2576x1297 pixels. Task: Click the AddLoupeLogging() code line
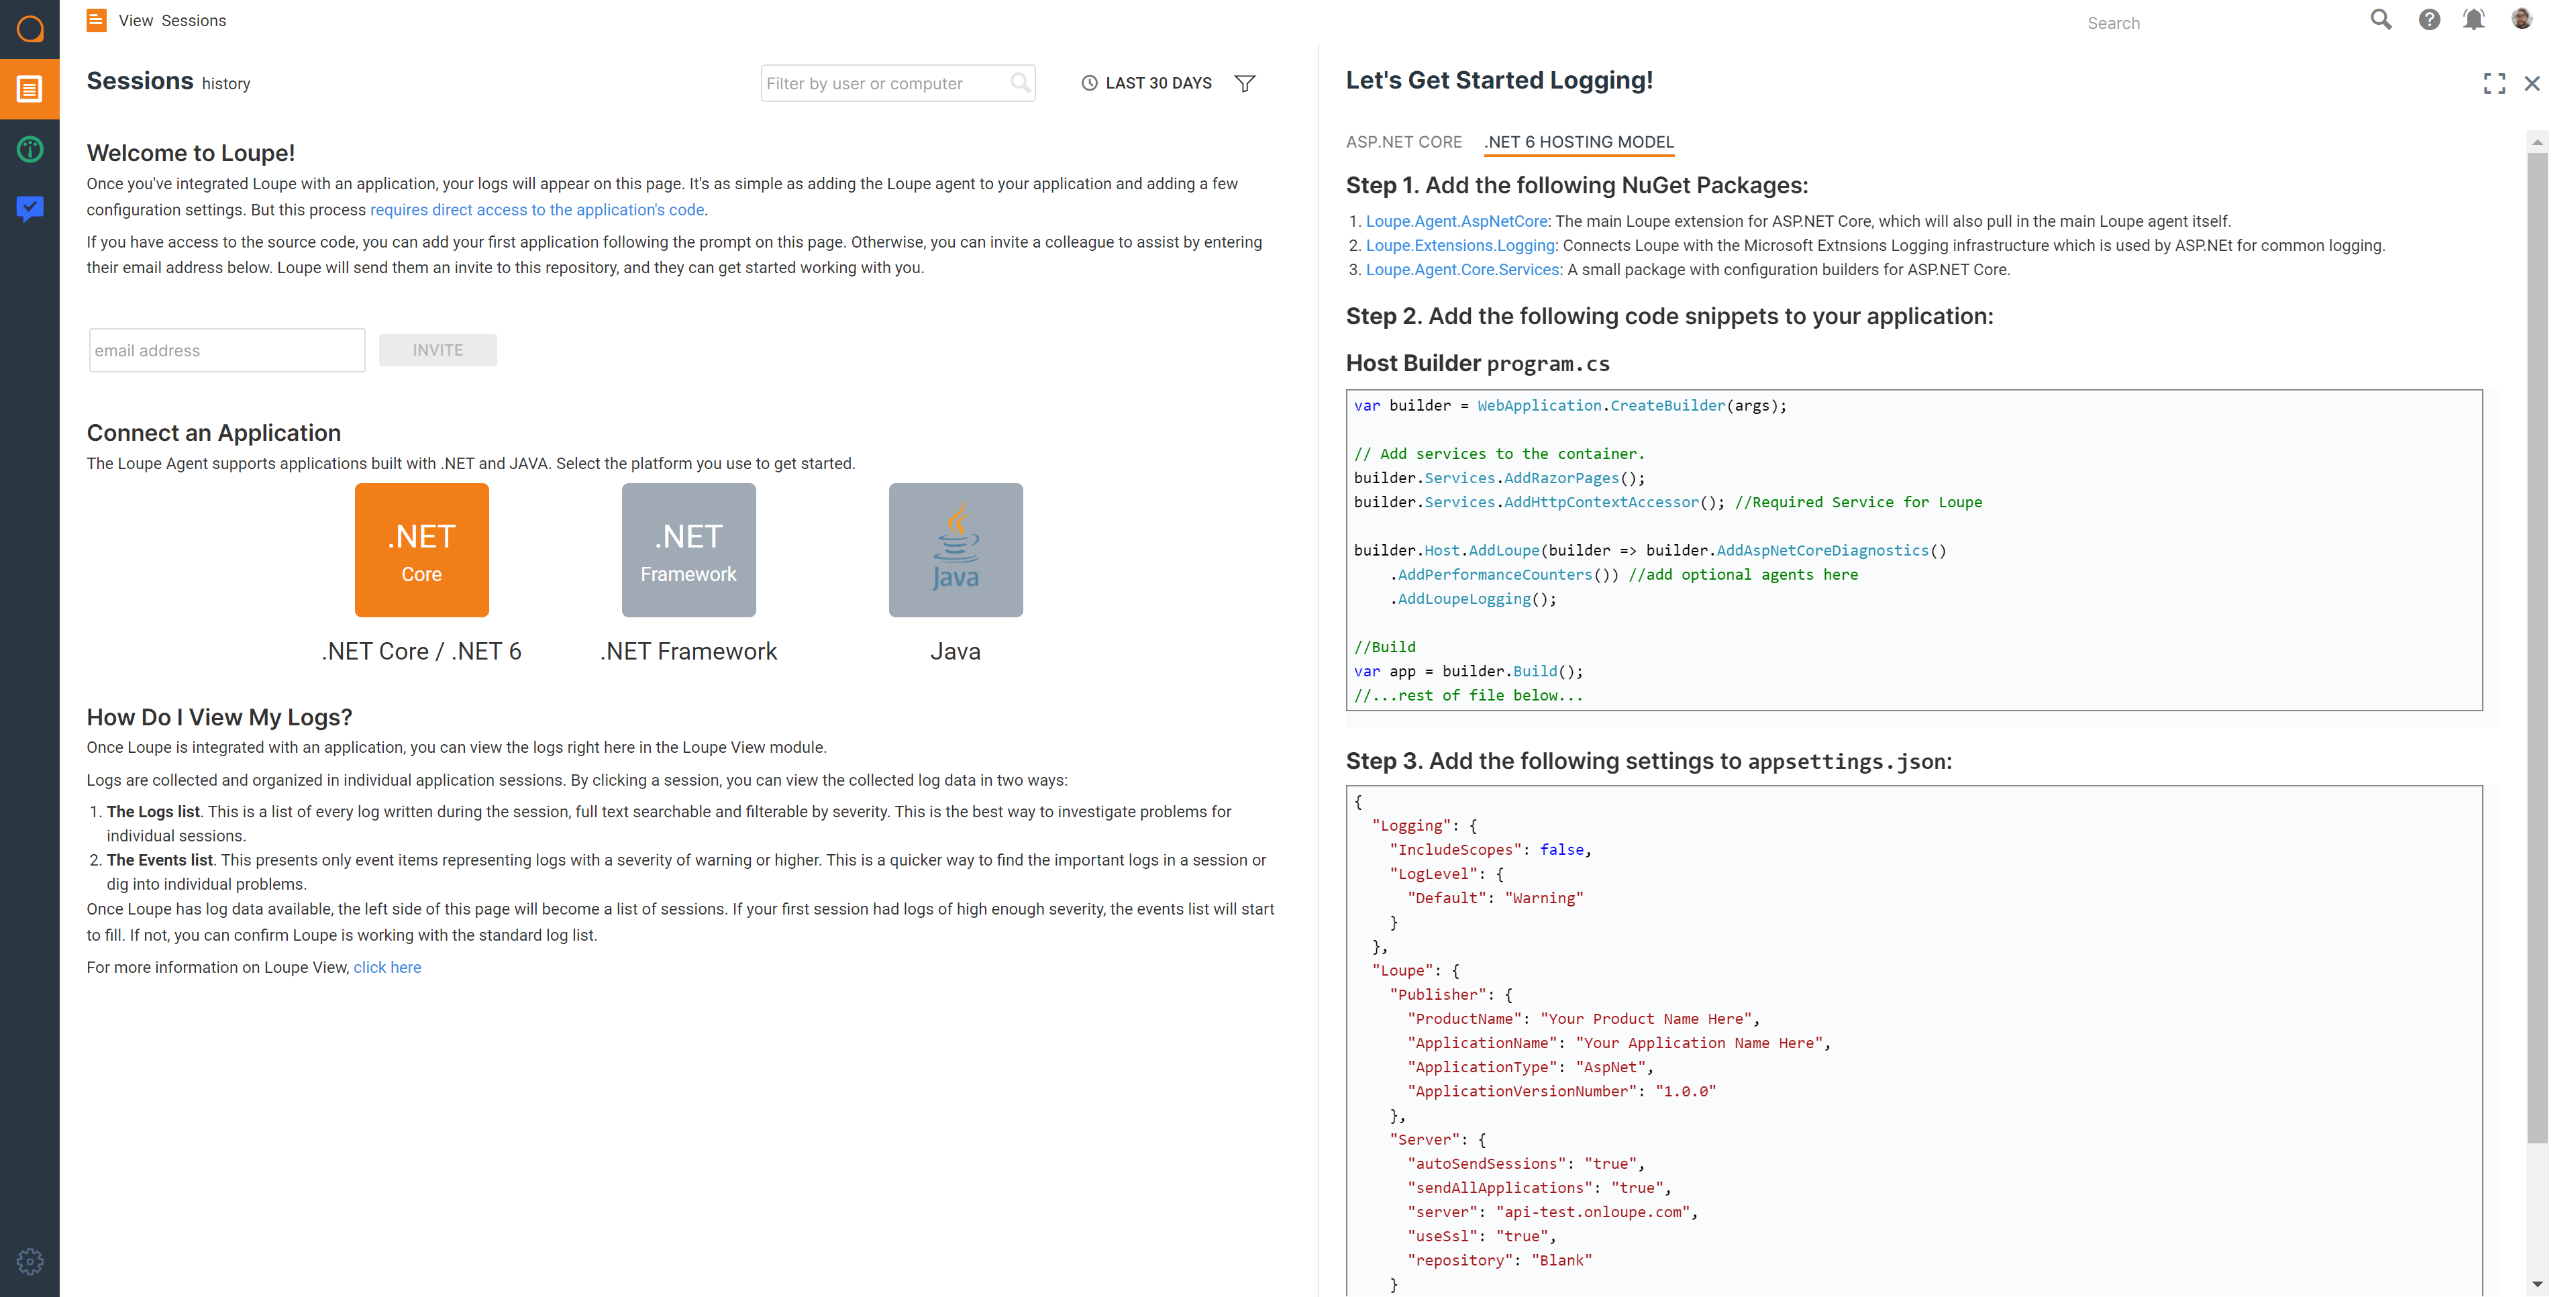pyautogui.click(x=1473, y=599)
